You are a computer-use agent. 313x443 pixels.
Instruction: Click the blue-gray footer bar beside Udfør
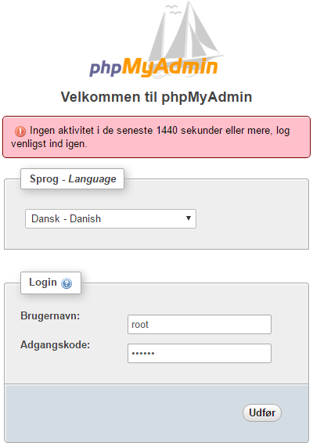tap(121, 412)
